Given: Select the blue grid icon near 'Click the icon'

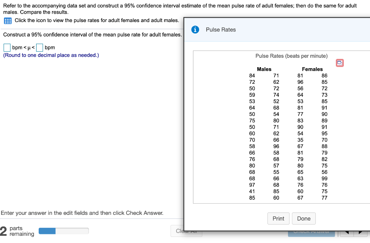Looking at the screenshot, I should 7,21.
